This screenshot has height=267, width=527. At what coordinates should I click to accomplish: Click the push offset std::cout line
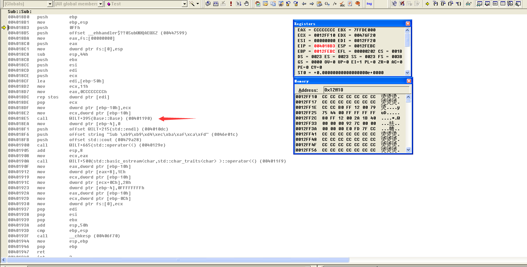point(75,140)
